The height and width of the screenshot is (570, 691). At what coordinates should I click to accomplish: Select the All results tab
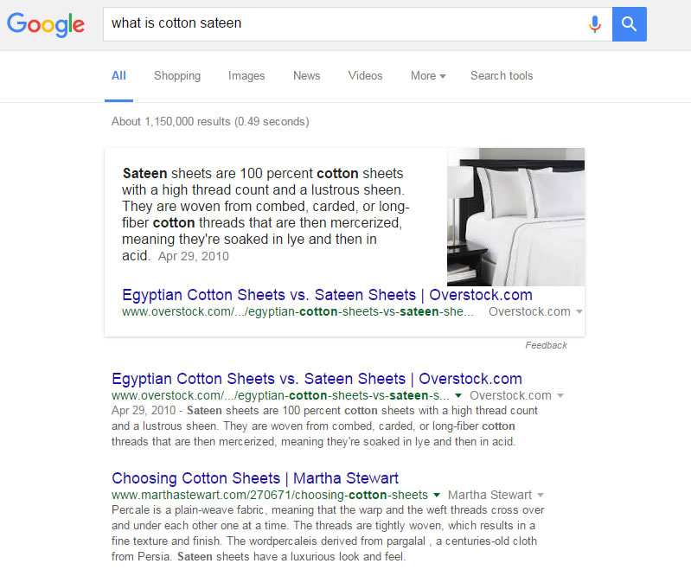click(x=118, y=76)
